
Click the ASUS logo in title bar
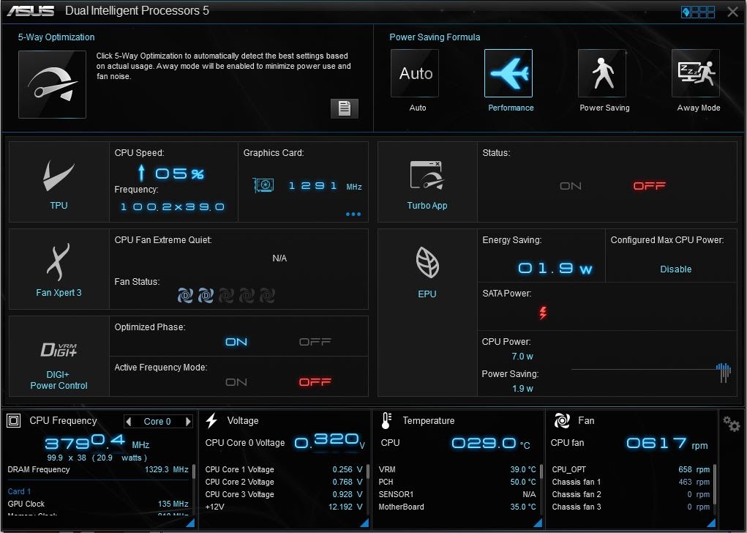31,11
